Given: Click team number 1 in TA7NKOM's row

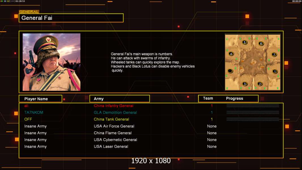Looking at the screenshot, I should [212, 112].
